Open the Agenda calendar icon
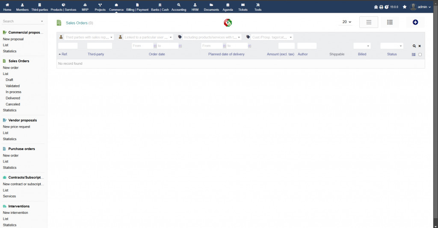This screenshot has width=438, height=228. pos(228,5)
